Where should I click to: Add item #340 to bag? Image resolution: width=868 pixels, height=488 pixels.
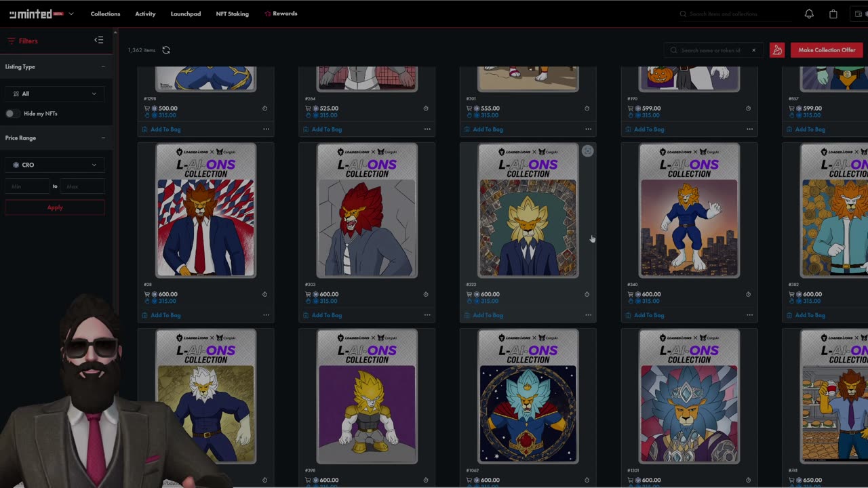[x=645, y=315]
